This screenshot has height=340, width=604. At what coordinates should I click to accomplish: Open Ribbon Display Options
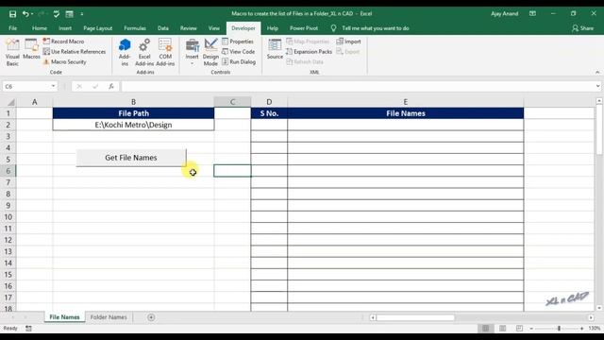click(x=532, y=13)
